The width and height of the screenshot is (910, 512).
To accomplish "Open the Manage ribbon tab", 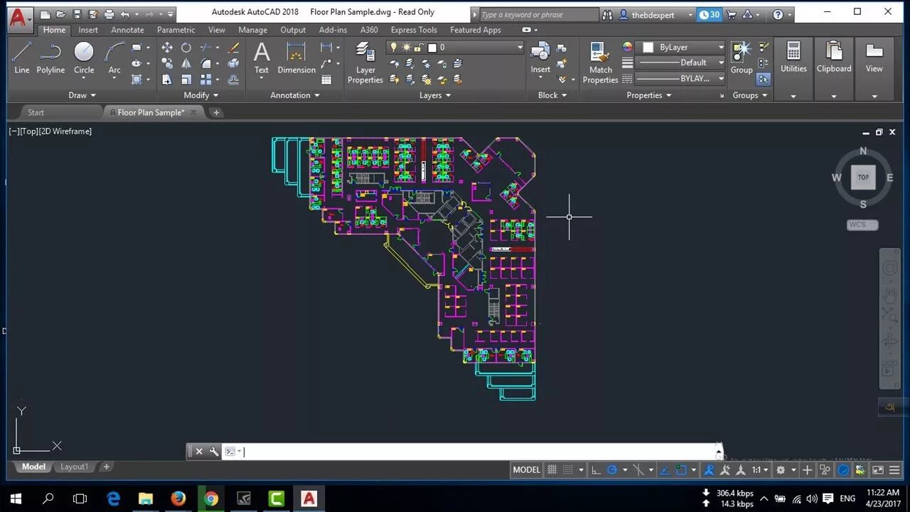I will tap(252, 30).
